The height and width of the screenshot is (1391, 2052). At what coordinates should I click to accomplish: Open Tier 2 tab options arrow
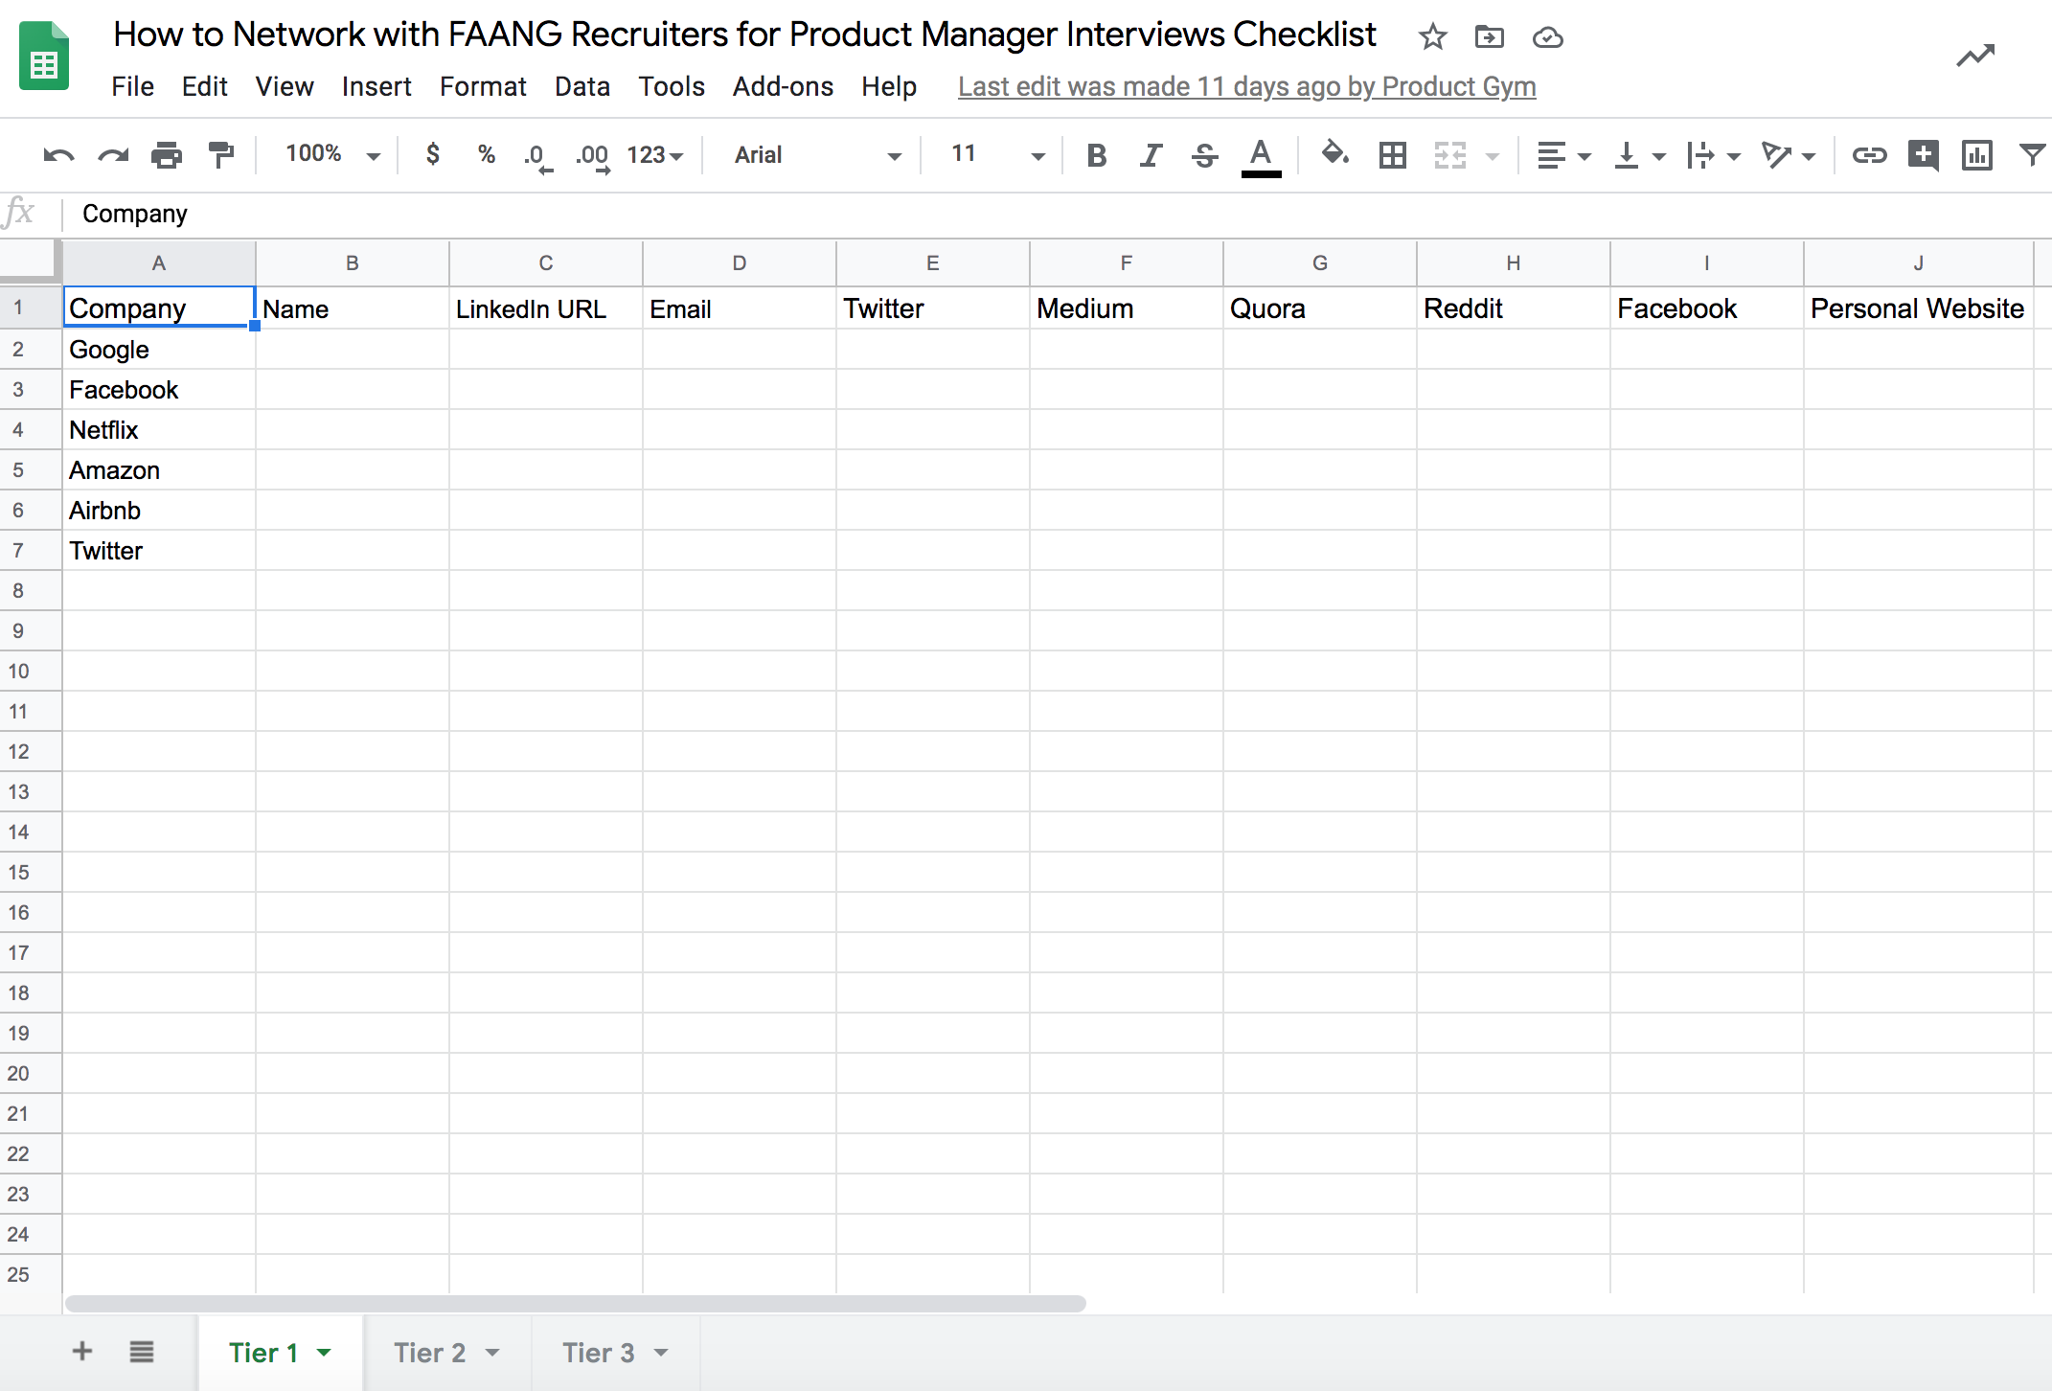[492, 1353]
